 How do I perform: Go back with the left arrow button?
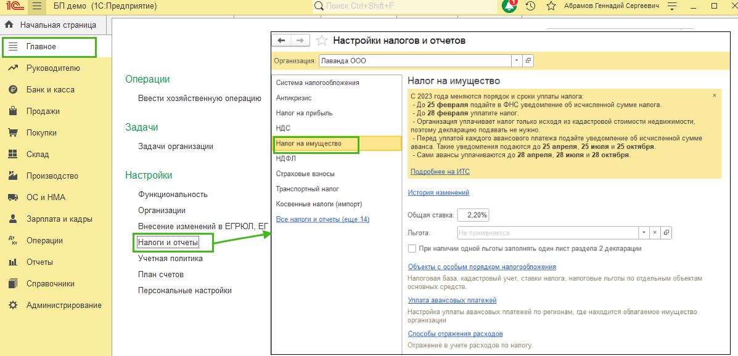282,41
